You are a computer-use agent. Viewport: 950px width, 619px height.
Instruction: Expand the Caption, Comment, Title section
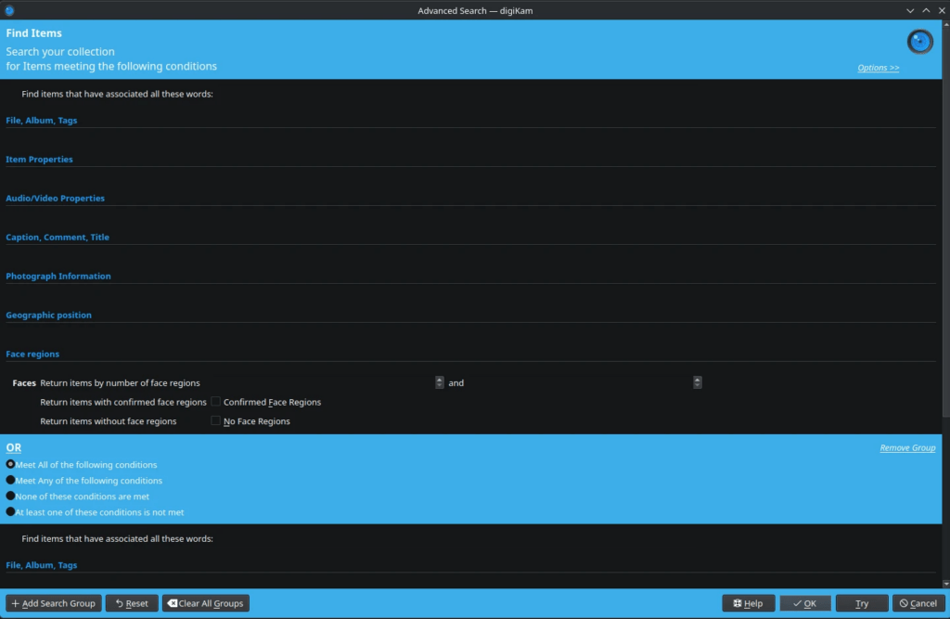[58, 237]
